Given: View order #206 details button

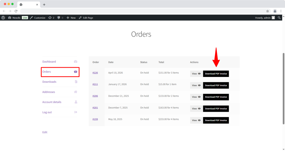Looking at the screenshot, I should 196,97.
